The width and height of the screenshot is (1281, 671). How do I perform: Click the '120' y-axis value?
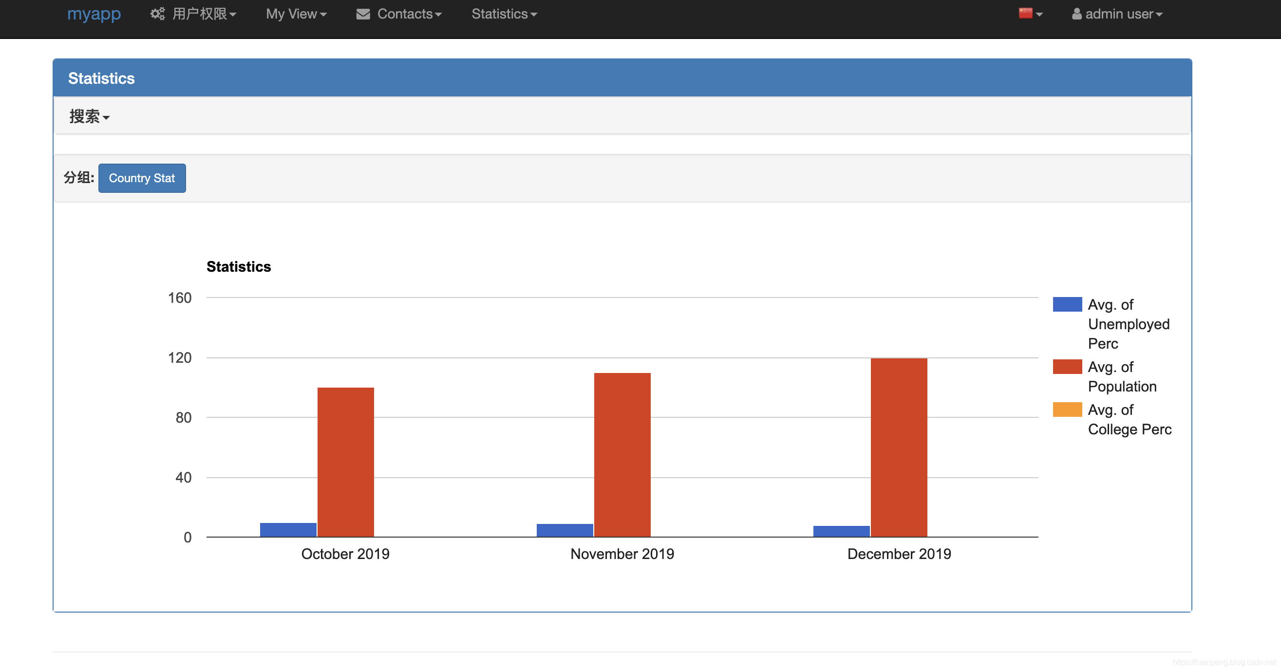pyautogui.click(x=180, y=357)
